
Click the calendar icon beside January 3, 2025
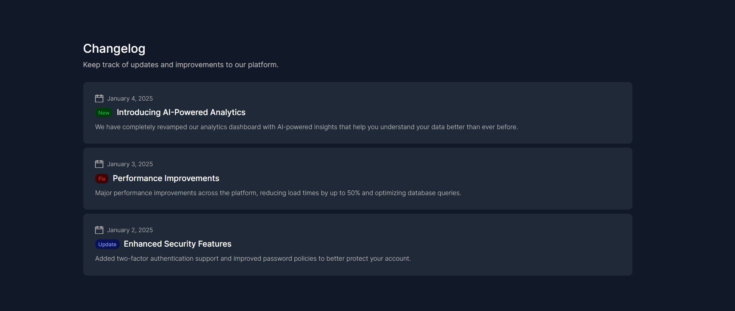[x=99, y=164]
